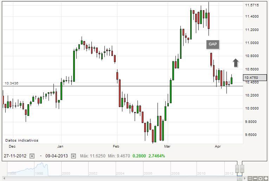Grab the right range handle in navigator
The image size is (269, 181).
242,168
